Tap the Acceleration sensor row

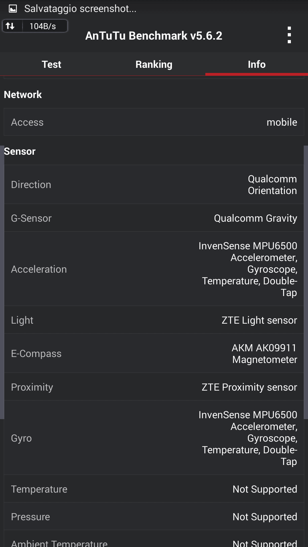click(x=154, y=269)
